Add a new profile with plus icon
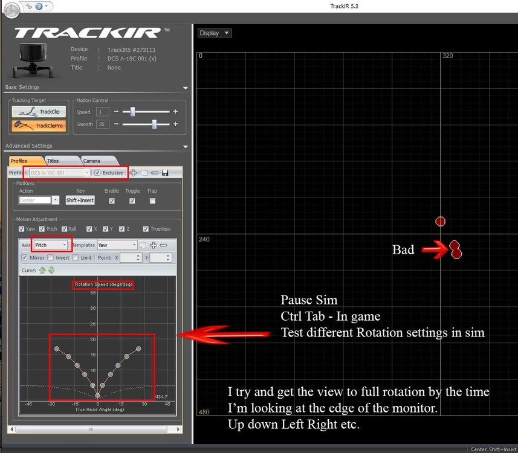The image size is (518, 453). 133,173
